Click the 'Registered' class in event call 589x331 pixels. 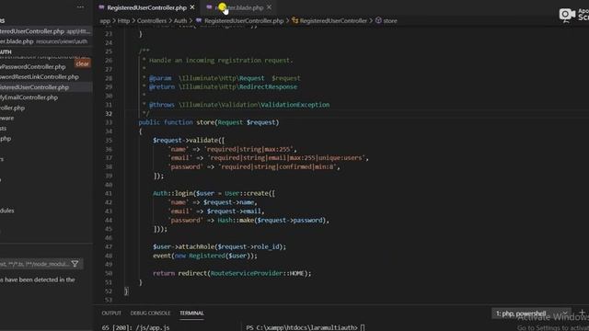tap(206, 256)
